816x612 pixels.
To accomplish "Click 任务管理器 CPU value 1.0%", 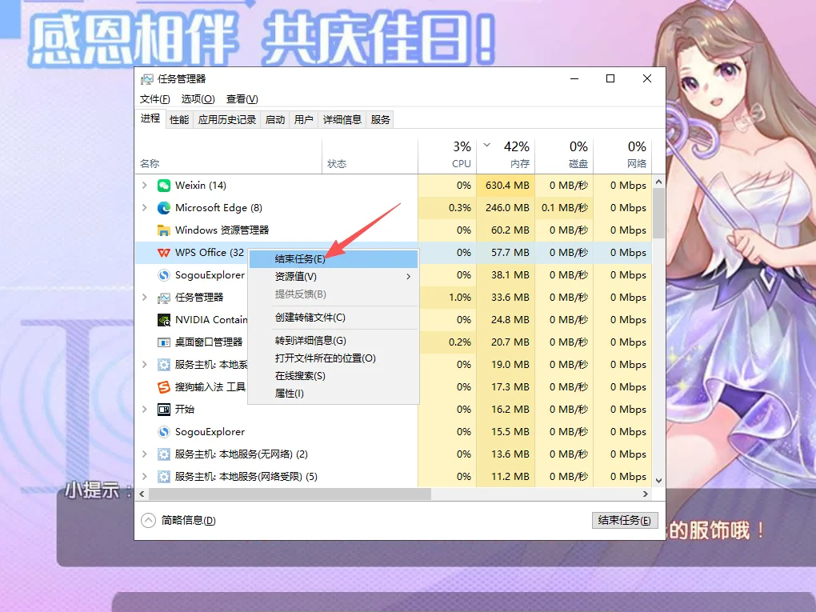I will (459, 297).
